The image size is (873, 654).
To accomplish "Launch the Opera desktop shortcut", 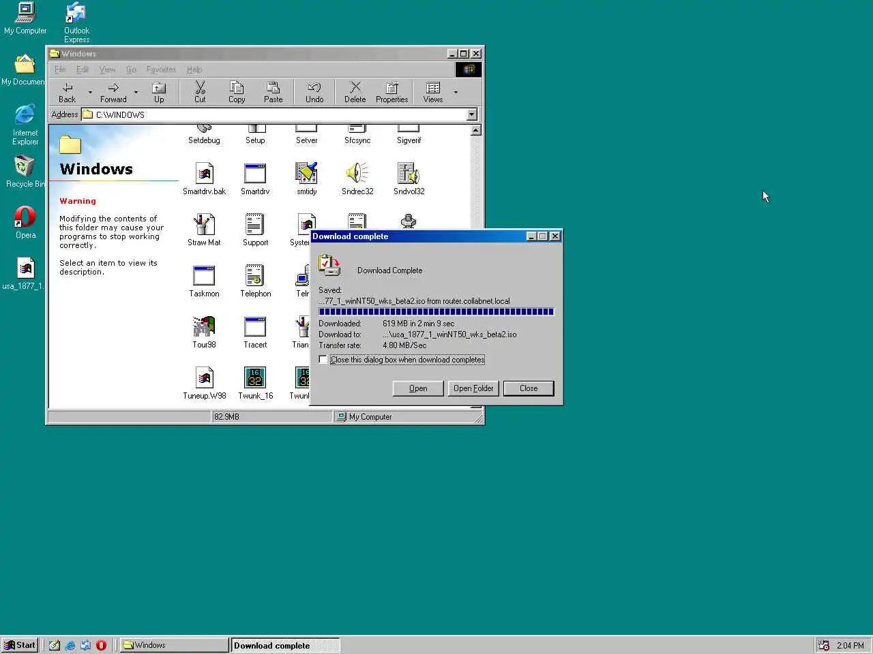I will pyautogui.click(x=25, y=223).
